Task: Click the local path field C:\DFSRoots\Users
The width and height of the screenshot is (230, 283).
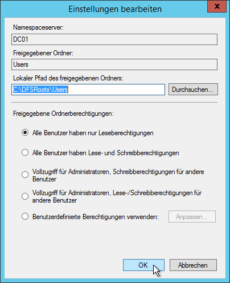Action: pyautogui.click(x=88, y=90)
